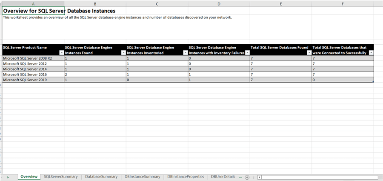Viewport: 383px width, 181px height.
Task: Select the Total SQL Server Databases Found header
Action: (x=281, y=50)
